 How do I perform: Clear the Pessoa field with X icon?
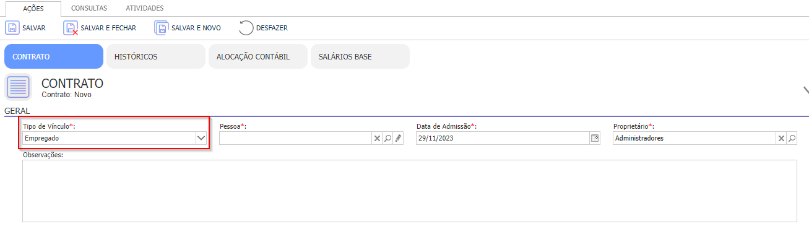point(376,139)
